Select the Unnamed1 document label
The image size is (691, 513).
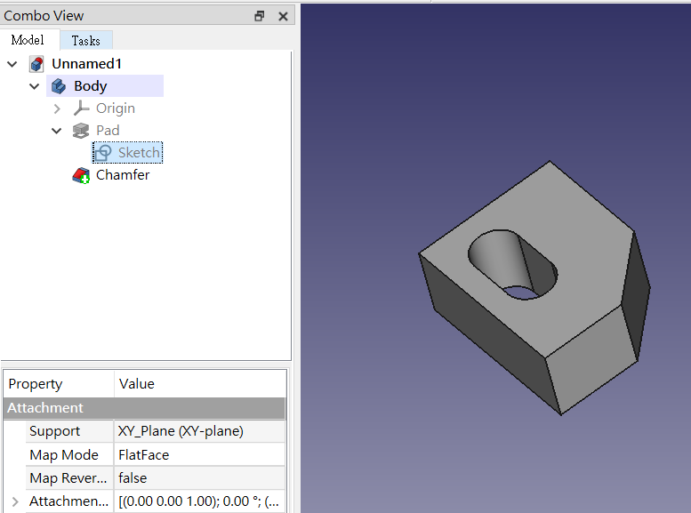87,64
